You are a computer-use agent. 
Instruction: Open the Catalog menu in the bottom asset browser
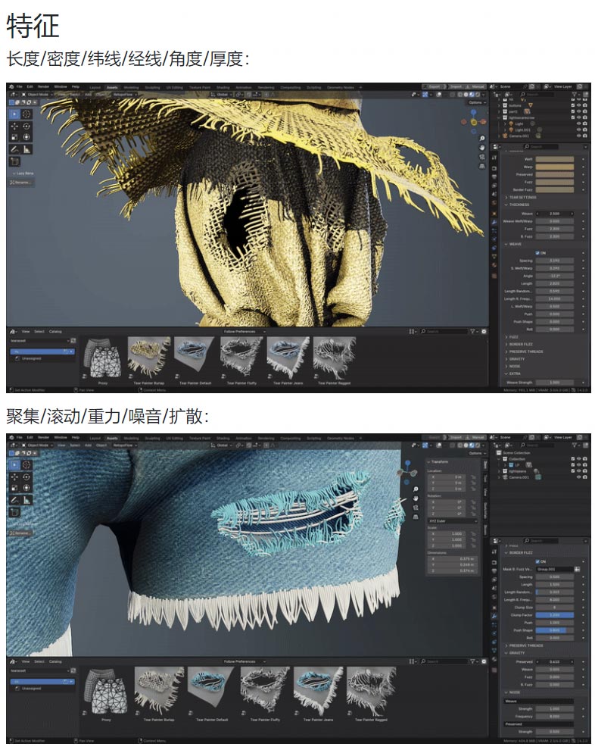56,661
